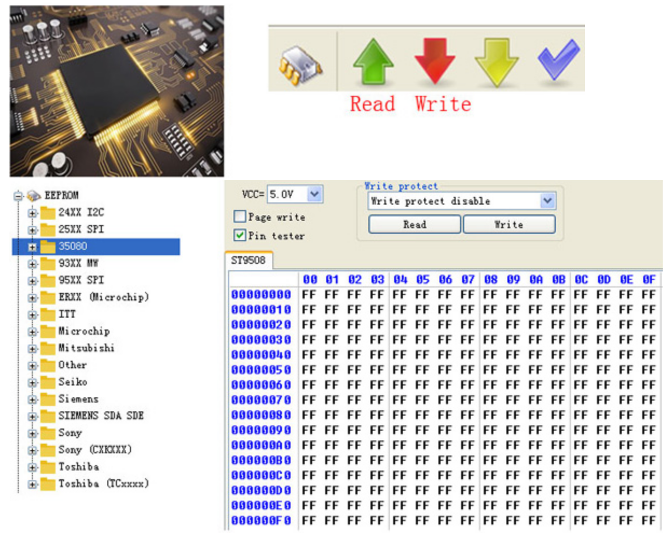Screen dimensions: 667x533
Task: Uncheck the Pin tester checkbox
Action: (x=239, y=235)
